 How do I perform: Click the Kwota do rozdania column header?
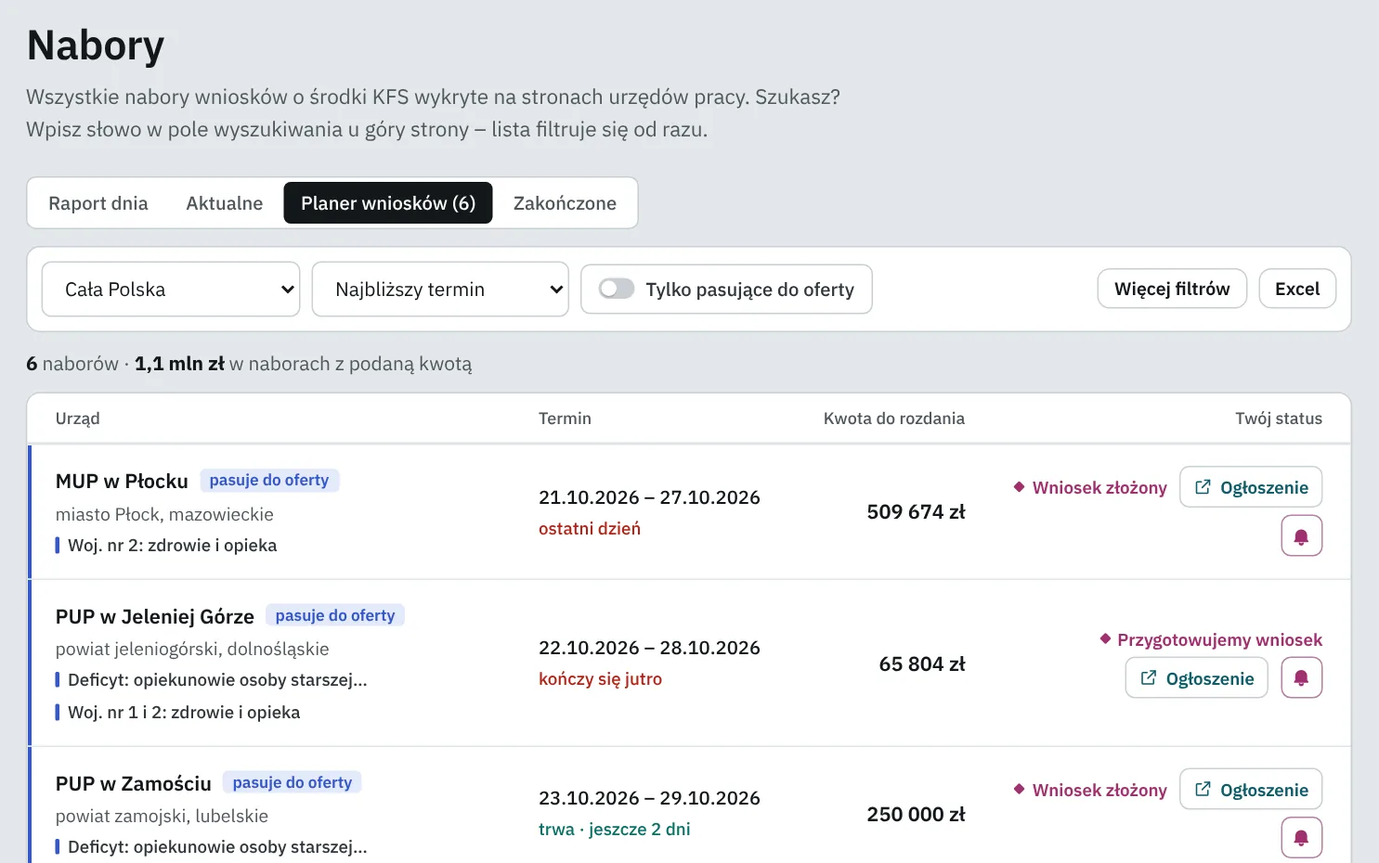click(894, 419)
